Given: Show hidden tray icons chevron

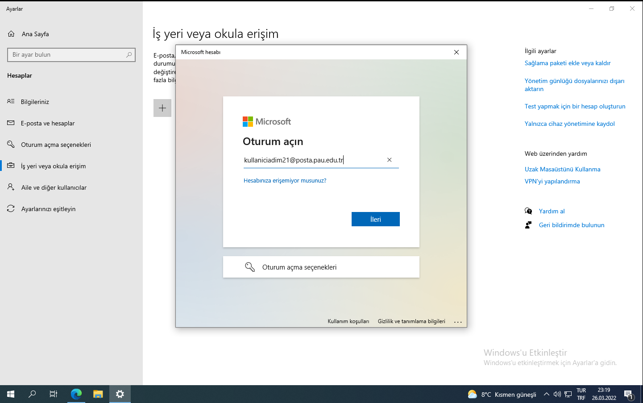Looking at the screenshot, I should tap(546, 394).
